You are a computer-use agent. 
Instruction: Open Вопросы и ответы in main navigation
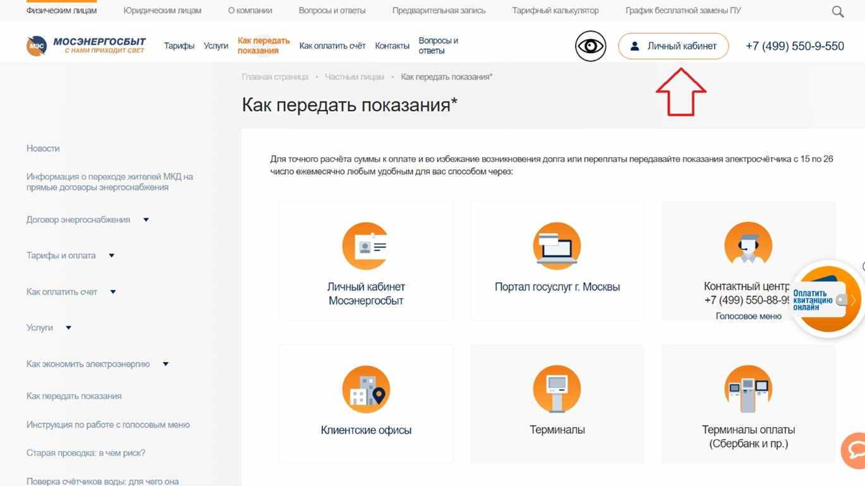tap(439, 45)
